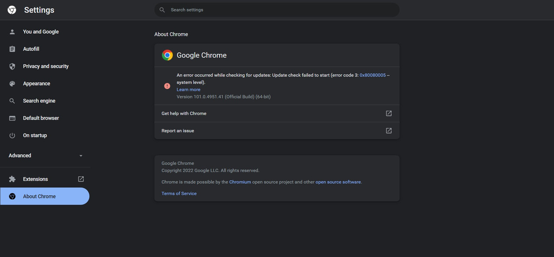
Task: Click the update check failed error message
Action: pyautogui.click(x=283, y=79)
